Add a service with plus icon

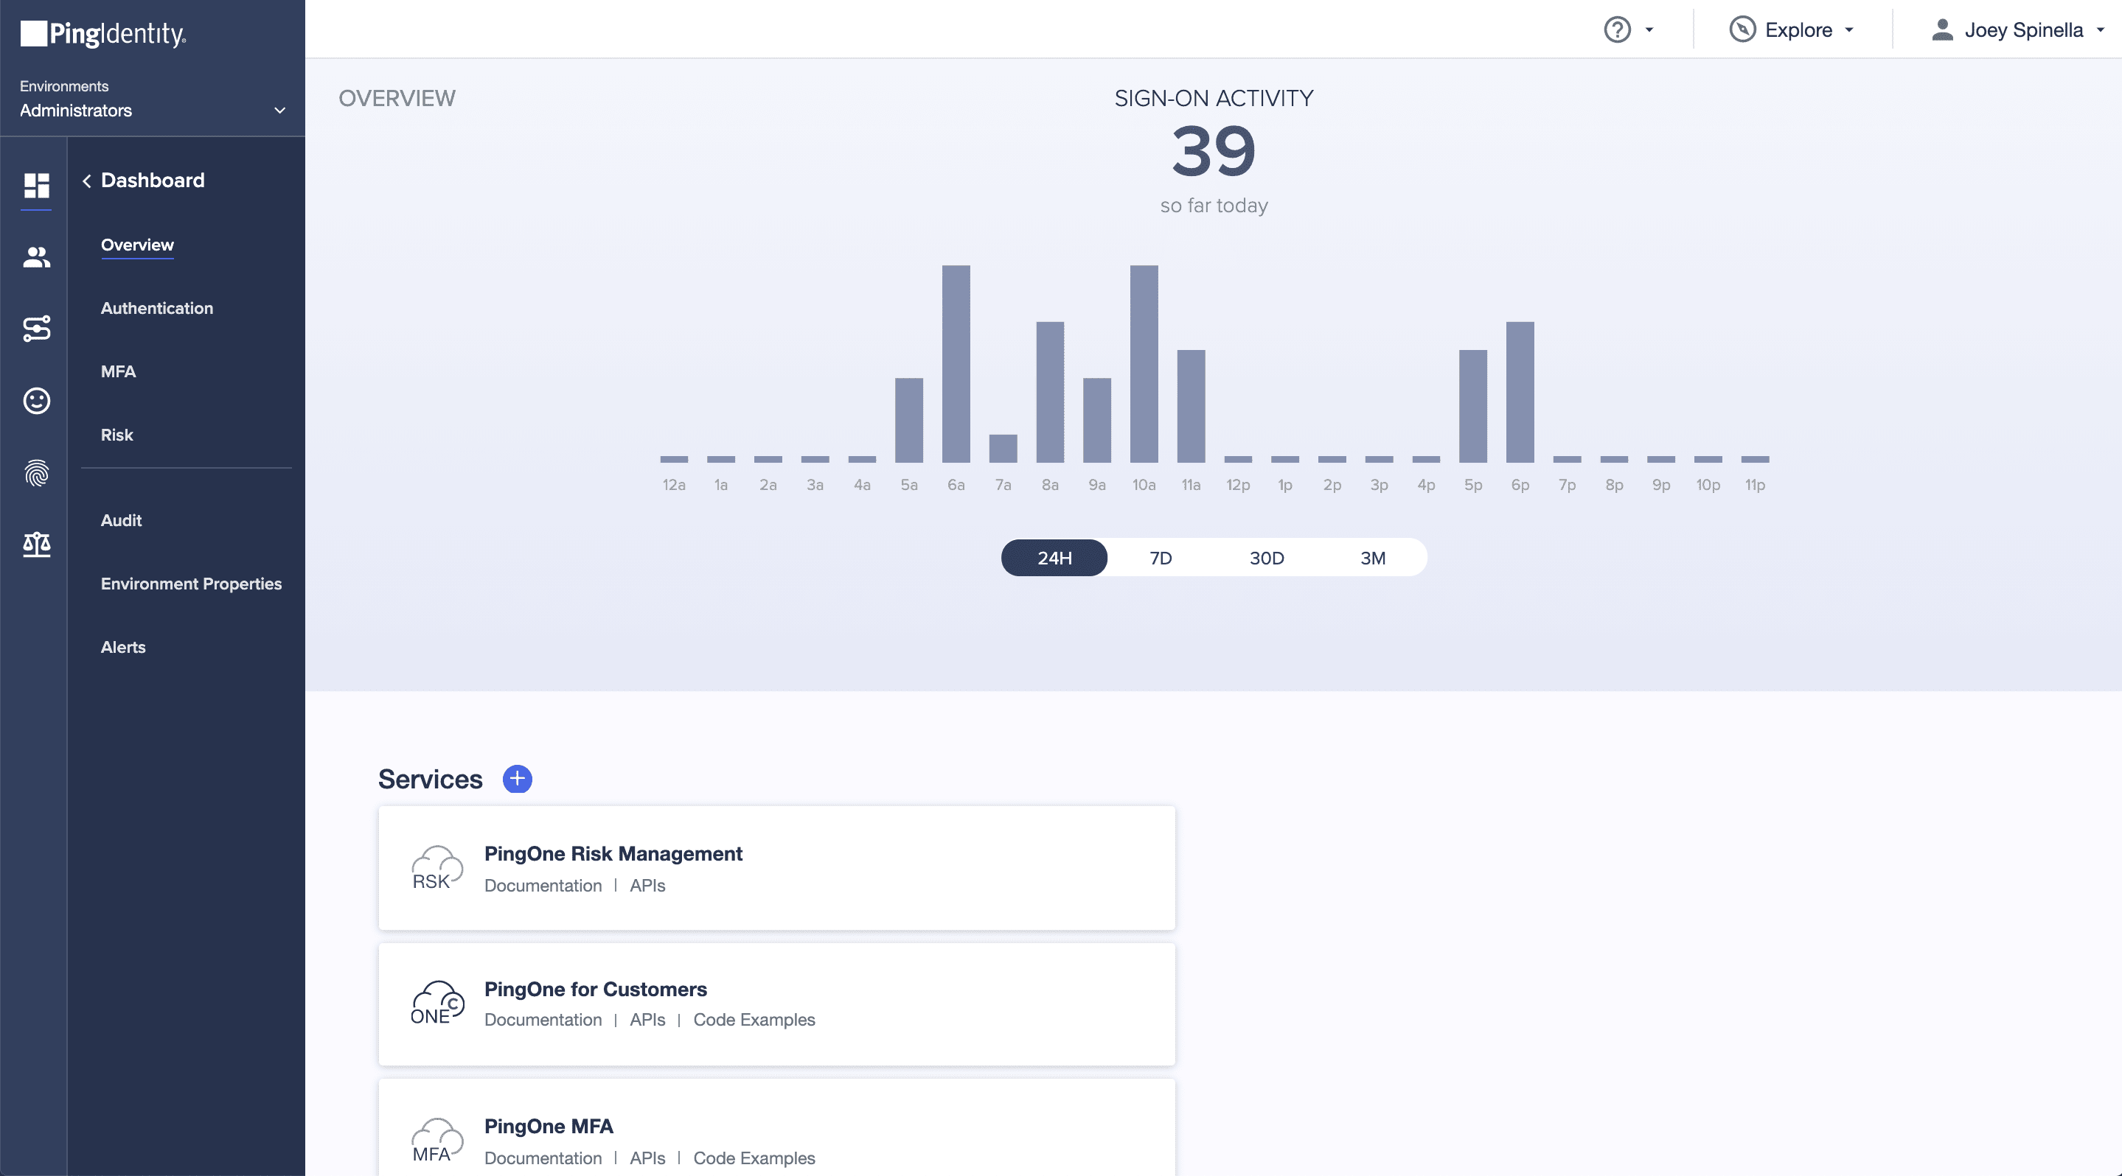(x=518, y=779)
